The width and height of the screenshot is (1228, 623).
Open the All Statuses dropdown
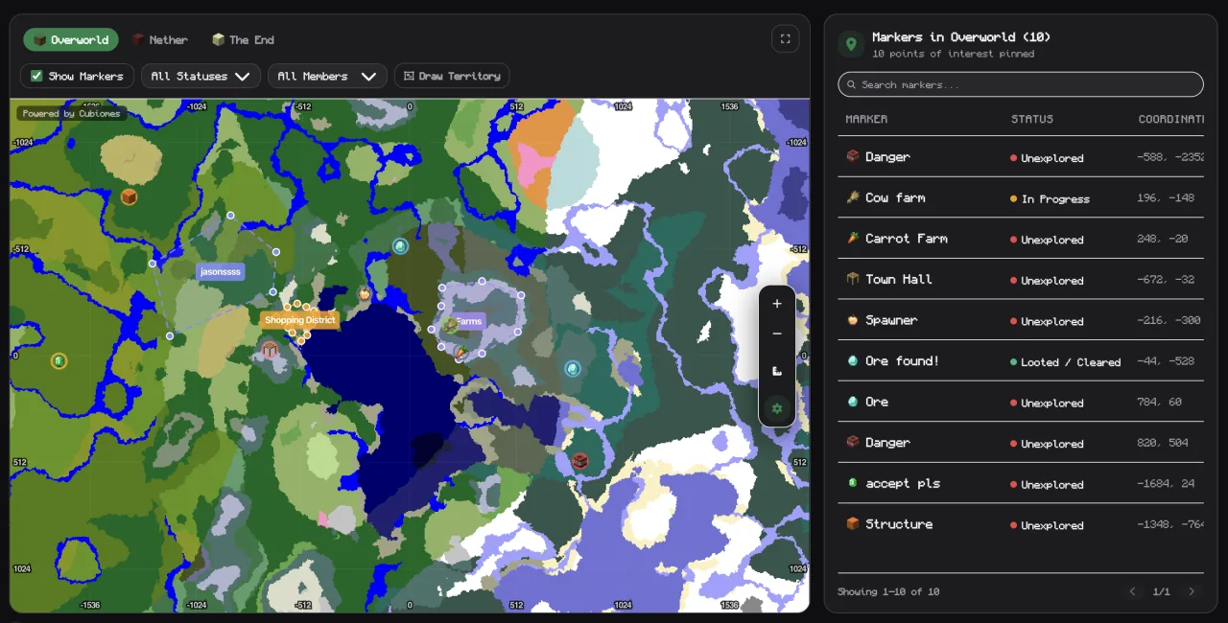(201, 76)
